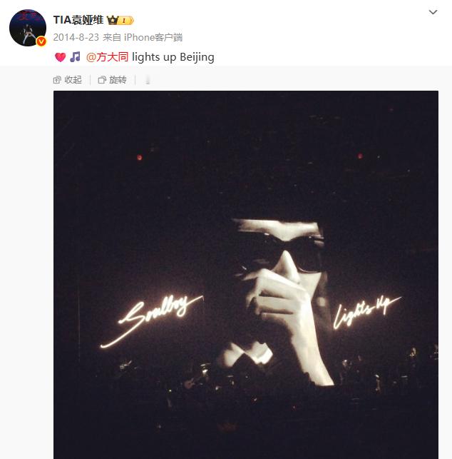452x459 pixels.
Task: Rotate the photo via 旋转 label
Action: (x=118, y=80)
